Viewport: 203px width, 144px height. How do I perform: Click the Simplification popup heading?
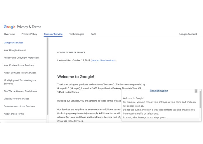[159, 91]
